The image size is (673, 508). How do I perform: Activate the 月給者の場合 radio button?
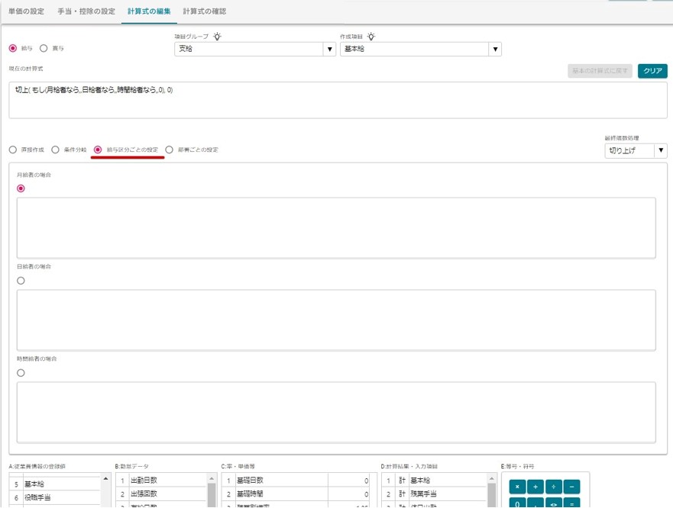pyautogui.click(x=21, y=188)
